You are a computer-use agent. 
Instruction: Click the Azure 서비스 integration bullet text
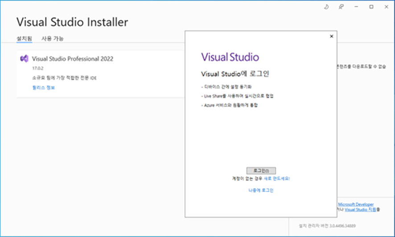point(229,105)
